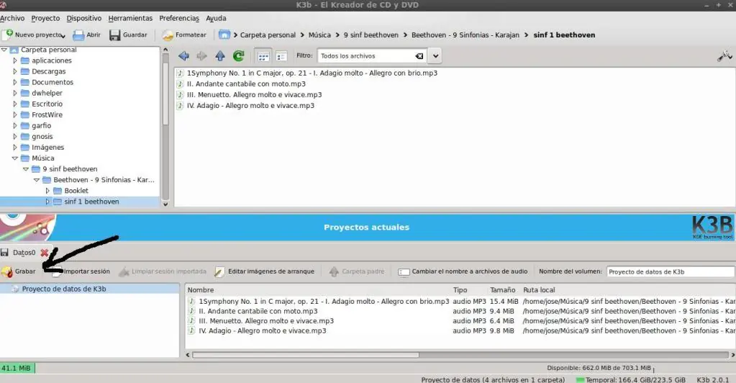Expand the Descargas folder
This screenshot has width=736, height=383.
coord(15,71)
